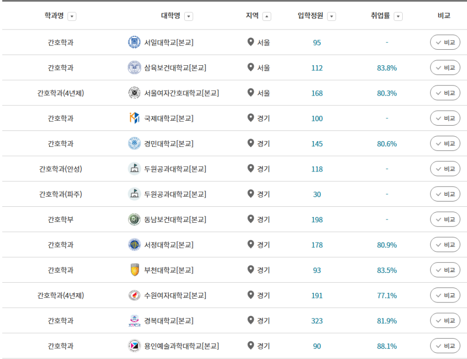Open 동남보건대학교[본교] link
The image size is (467, 359).
pos(175,219)
